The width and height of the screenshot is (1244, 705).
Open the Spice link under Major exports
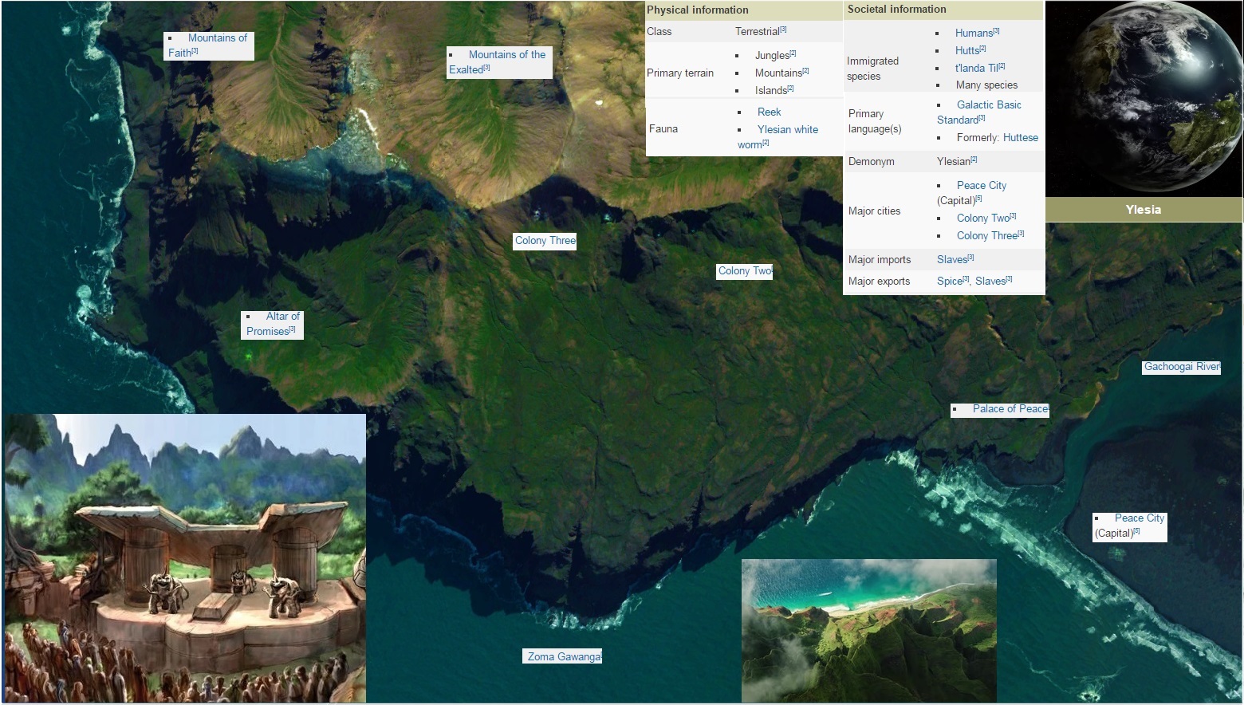click(949, 282)
